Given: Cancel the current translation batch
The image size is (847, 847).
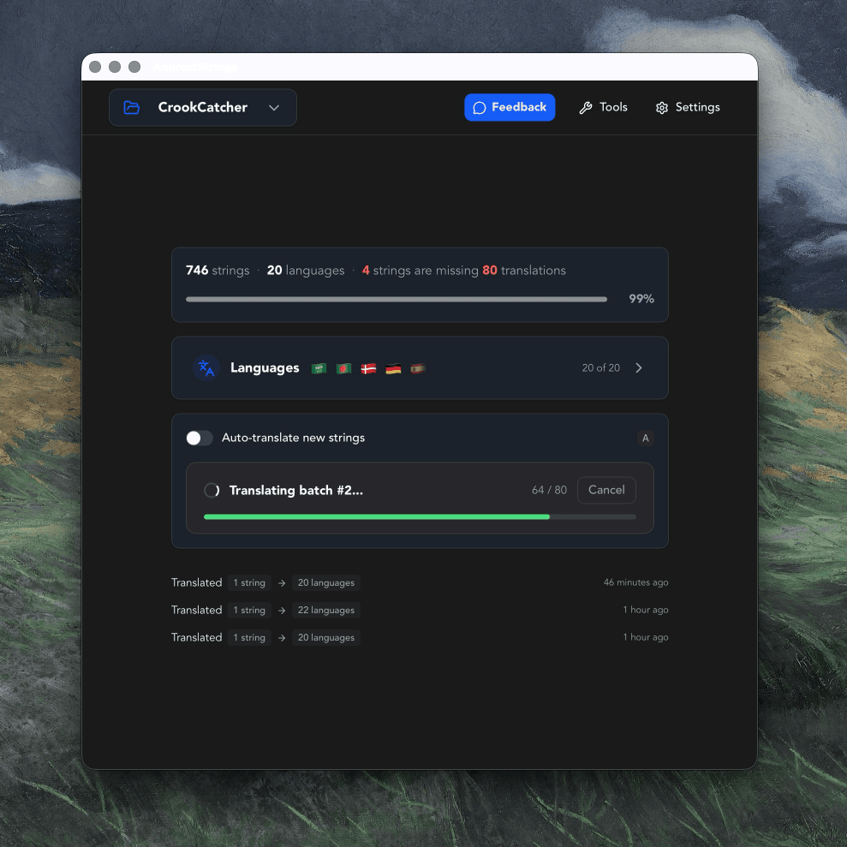Looking at the screenshot, I should 606,490.
